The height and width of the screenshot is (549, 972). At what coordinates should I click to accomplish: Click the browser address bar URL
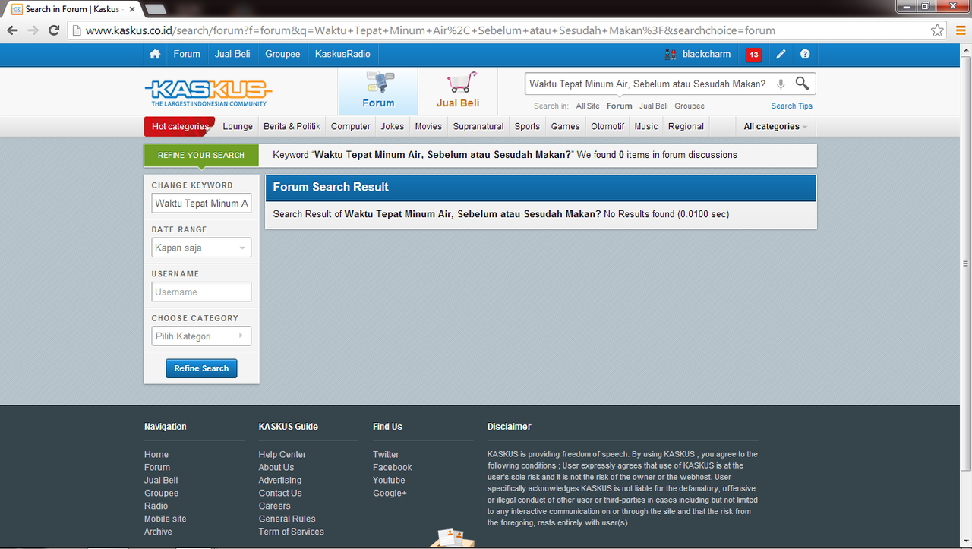430,31
